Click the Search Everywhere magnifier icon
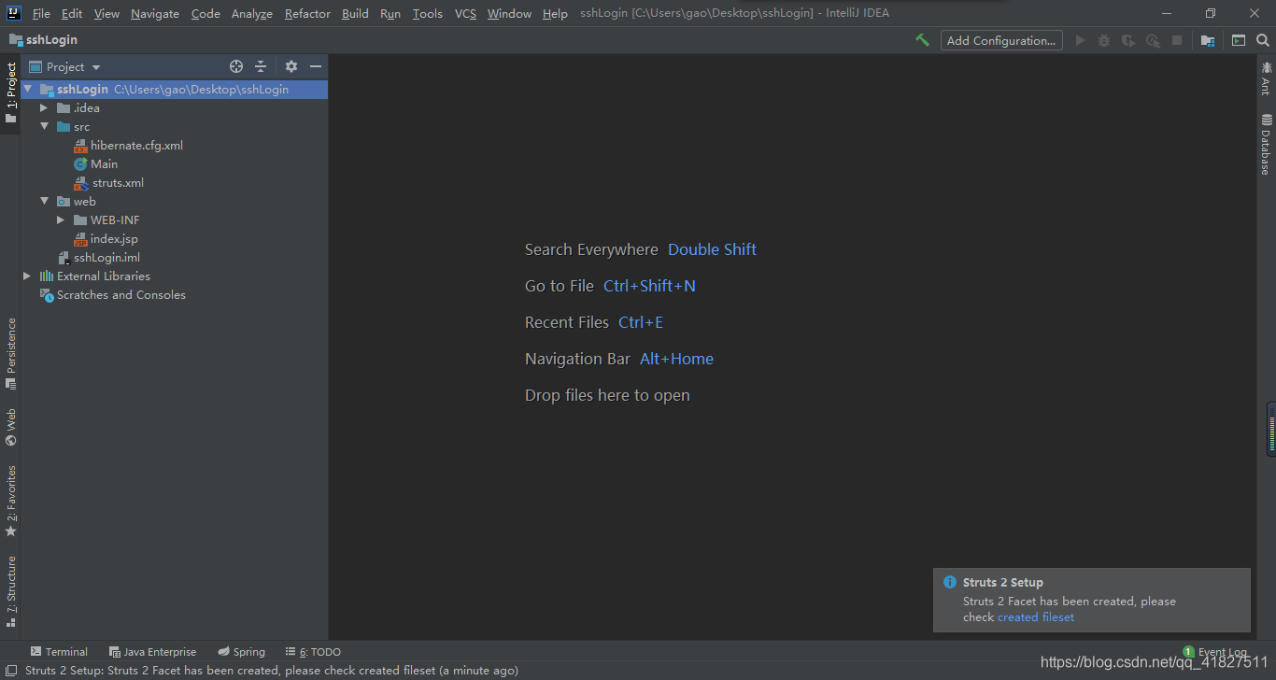Image resolution: width=1276 pixels, height=680 pixels. [1263, 40]
